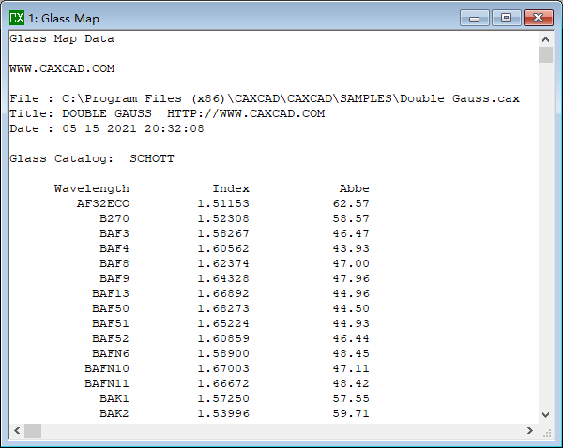Click the BAF13 glass name
Viewport: 563px width, 448px height.
tap(111, 293)
